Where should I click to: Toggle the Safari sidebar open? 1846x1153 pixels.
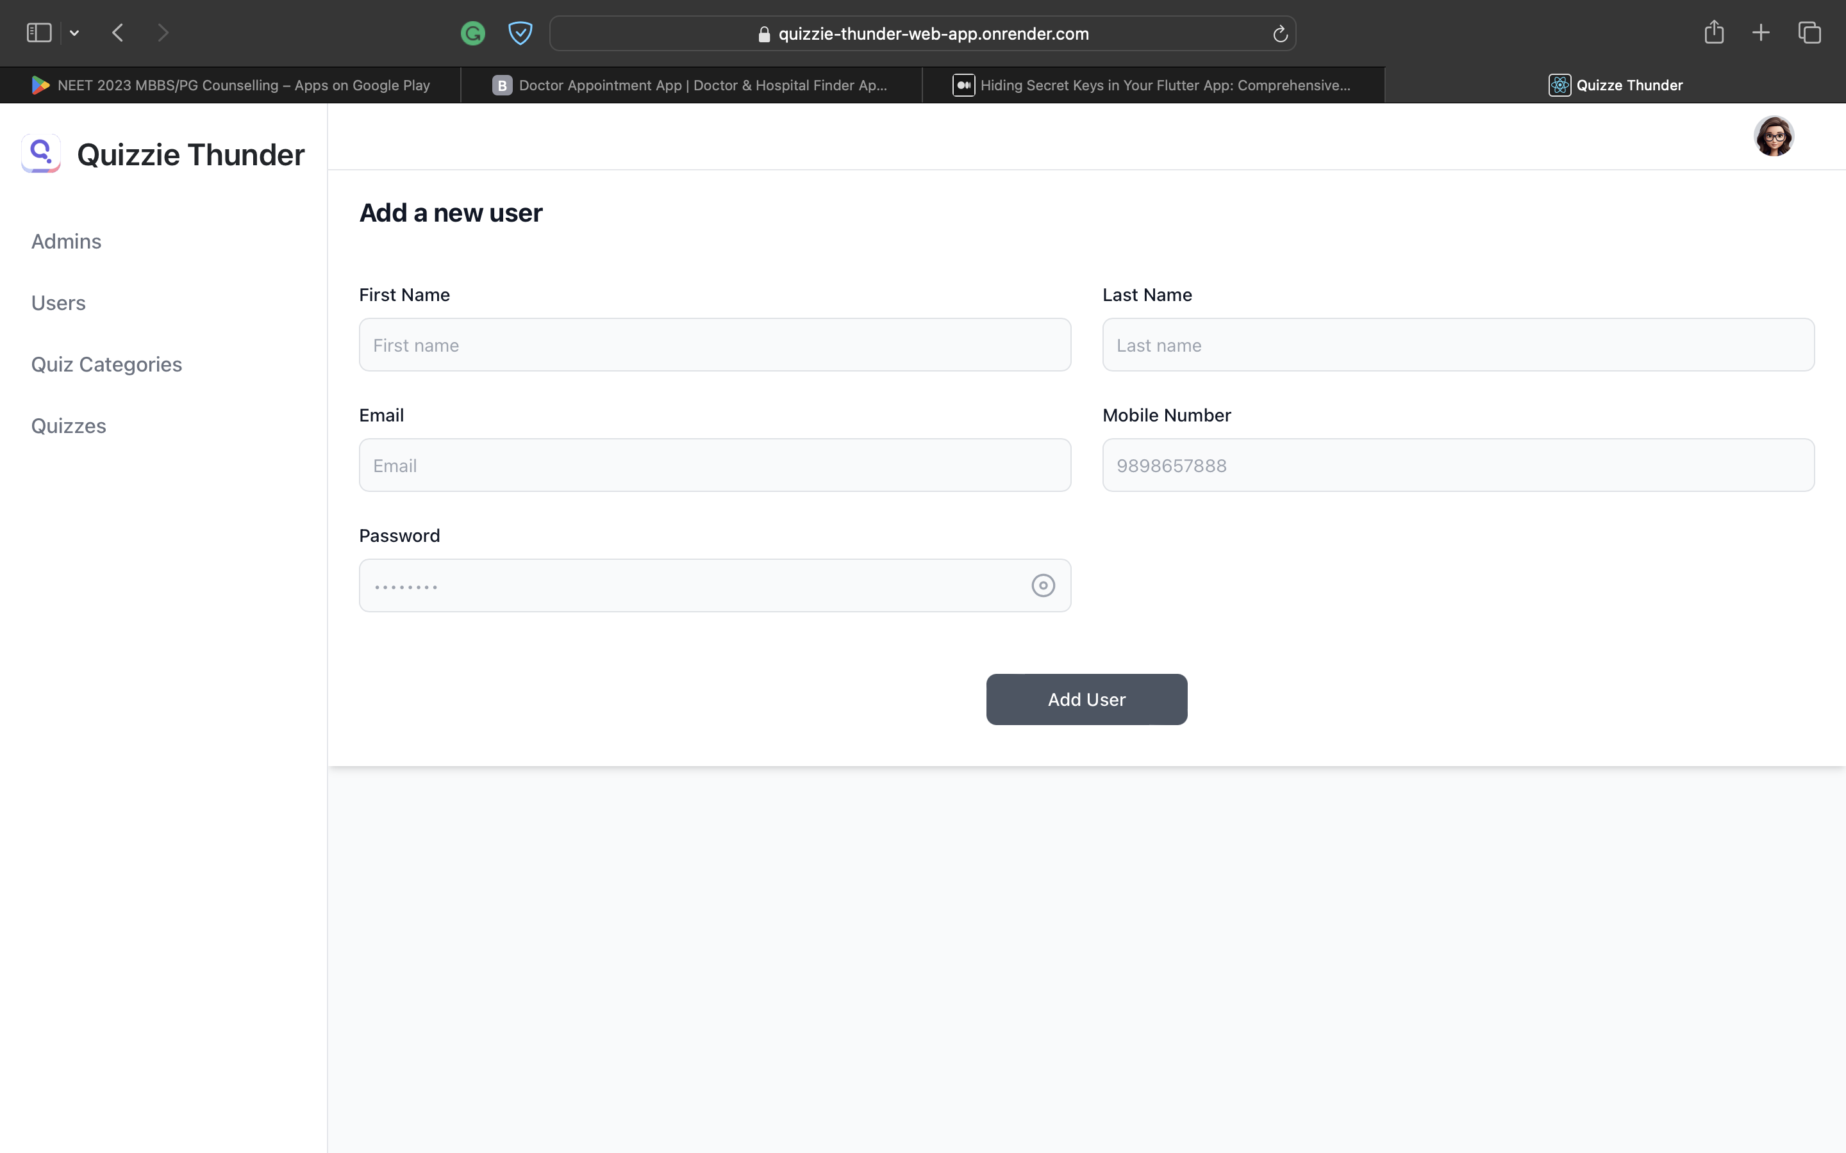pos(38,32)
